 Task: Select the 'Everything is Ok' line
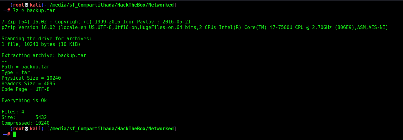pos(24,101)
